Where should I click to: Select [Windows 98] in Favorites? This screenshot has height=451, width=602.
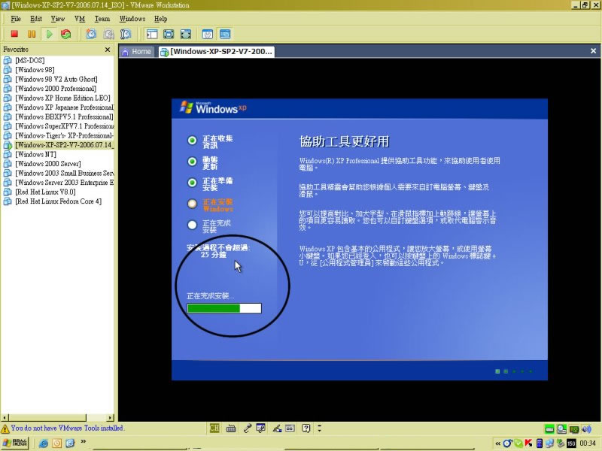click(35, 70)
